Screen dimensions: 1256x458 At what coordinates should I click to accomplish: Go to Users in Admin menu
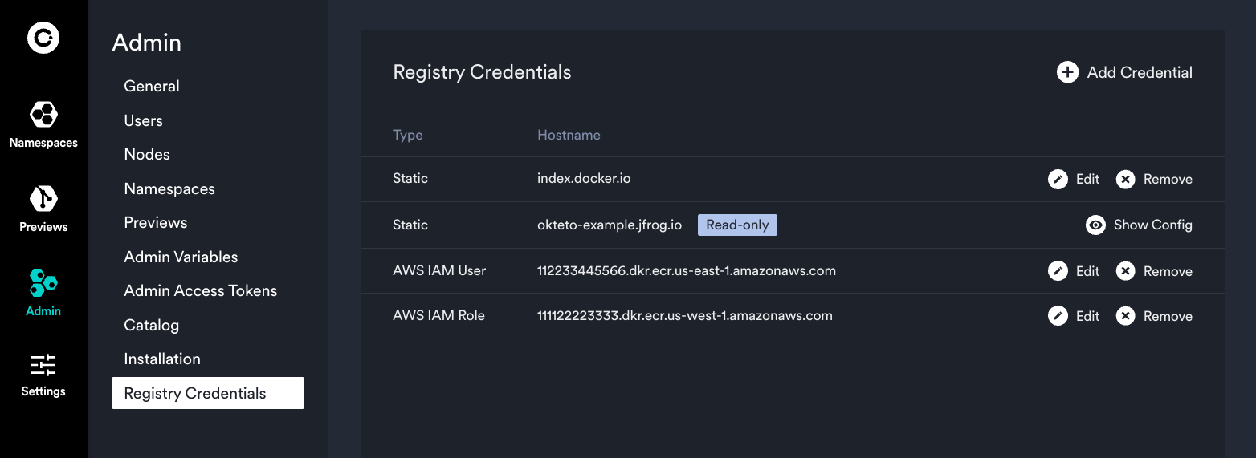(x=143, y=120)
